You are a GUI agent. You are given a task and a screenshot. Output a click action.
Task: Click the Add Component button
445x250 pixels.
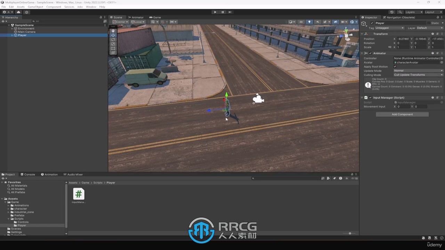[x=402, y=114]
